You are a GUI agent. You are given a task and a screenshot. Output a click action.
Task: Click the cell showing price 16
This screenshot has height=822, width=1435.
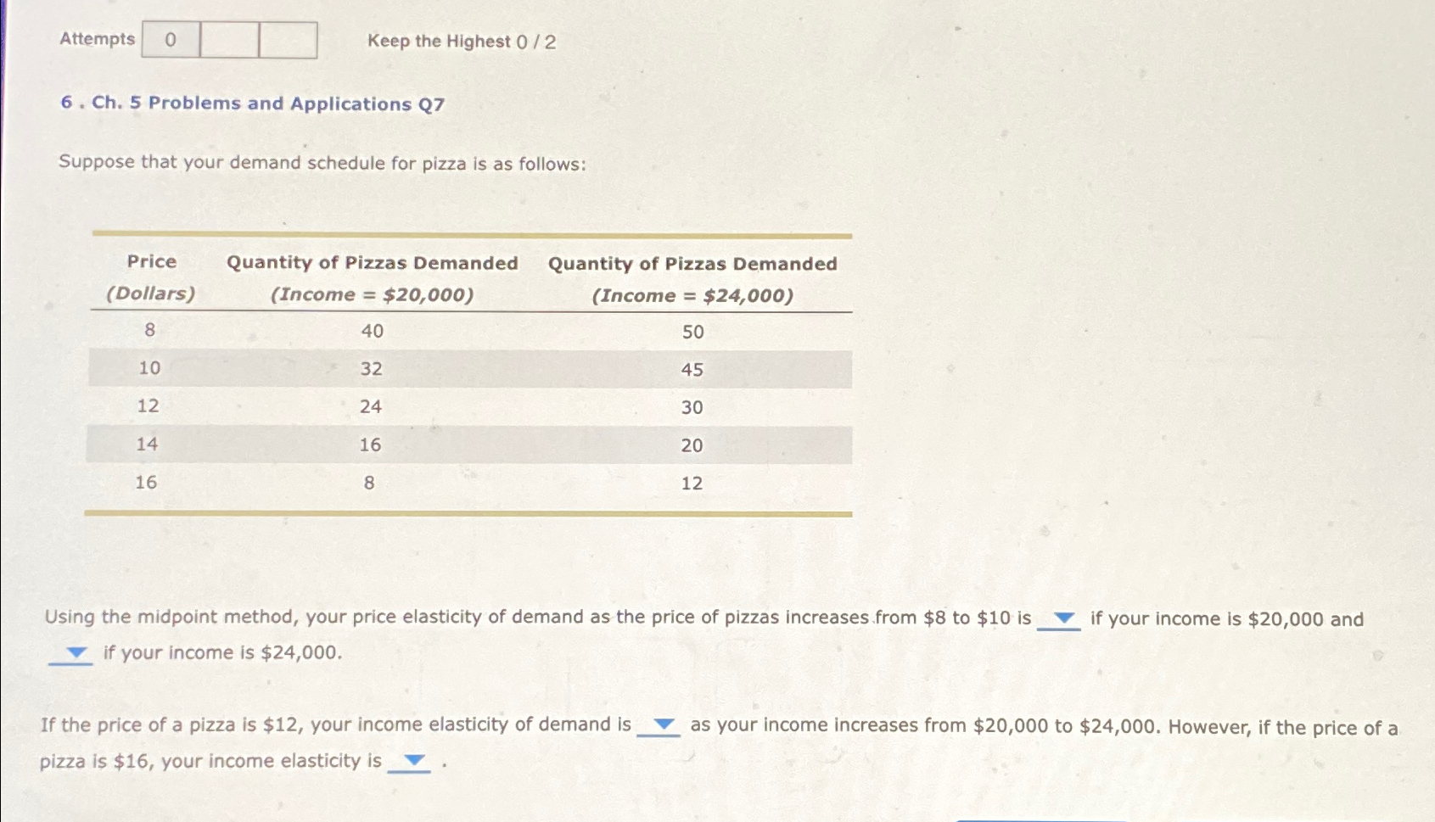[x=146, y=482]
